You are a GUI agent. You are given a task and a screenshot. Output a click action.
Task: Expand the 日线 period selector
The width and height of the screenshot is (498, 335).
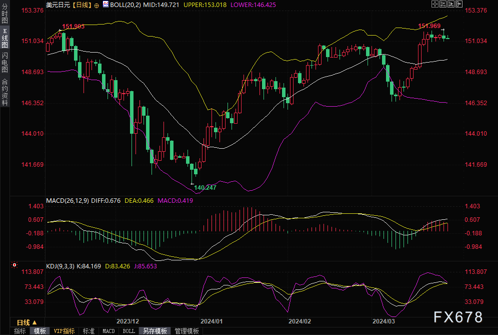pos(27,322)
